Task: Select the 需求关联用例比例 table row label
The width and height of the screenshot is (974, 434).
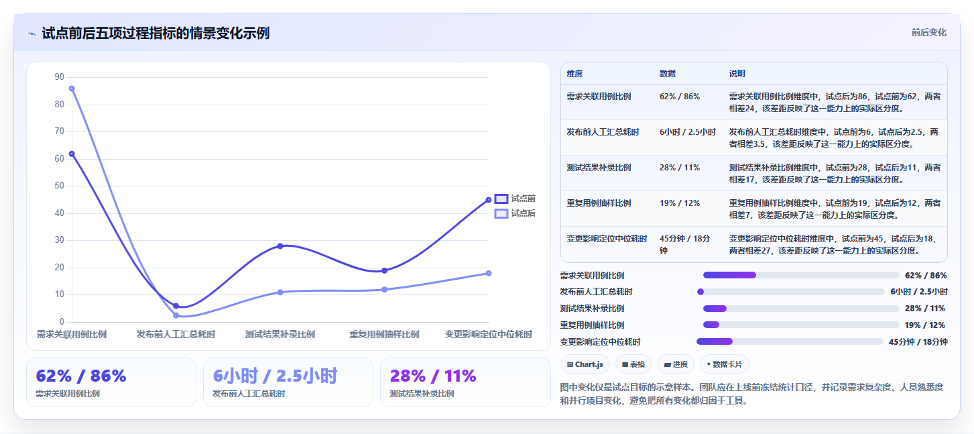Action: pyautogui.click(x=599, y=97)
